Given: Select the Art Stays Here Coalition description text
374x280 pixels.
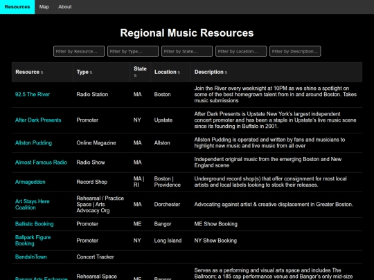Looking at the screenshot, I should pyautogui.click(x=274, y=205).
